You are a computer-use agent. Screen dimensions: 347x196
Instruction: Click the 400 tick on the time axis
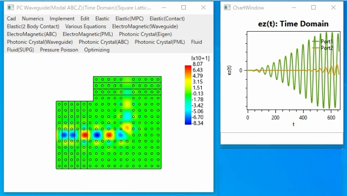(x=303, y=117)
